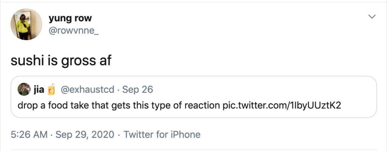
Task: Open the tweet options chevron menu
Action: 372,17
